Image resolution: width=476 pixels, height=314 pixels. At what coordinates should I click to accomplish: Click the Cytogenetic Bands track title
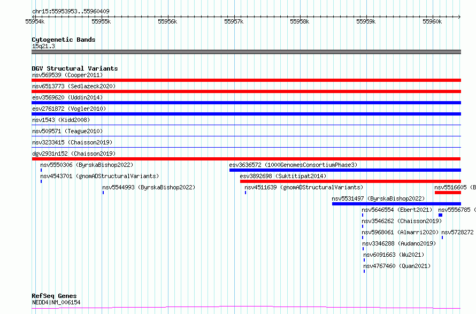point(64,40)
